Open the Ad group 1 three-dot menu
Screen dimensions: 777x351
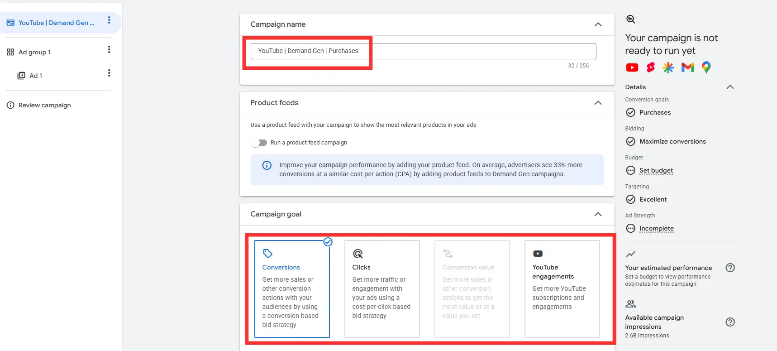(109, 49)
